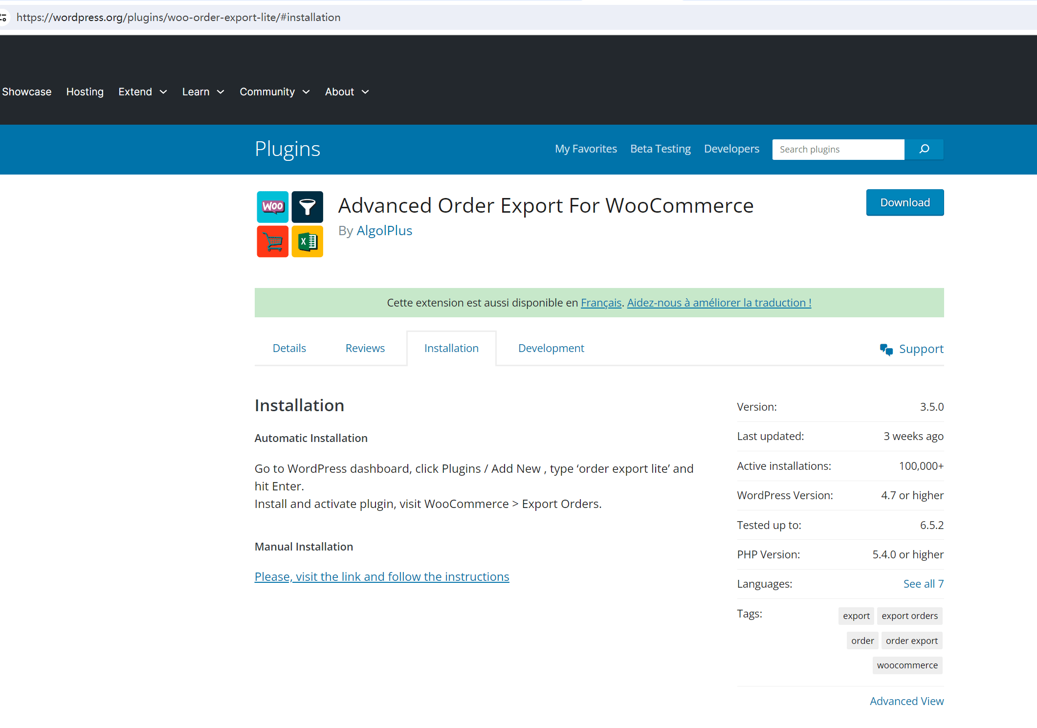Click the Automatic Installation subheading
This screenshot has width=1037, height=728.
[311, 438]
